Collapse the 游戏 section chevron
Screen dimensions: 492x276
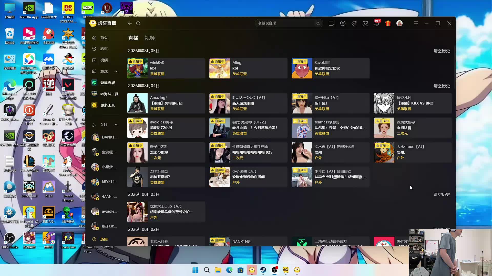pos(116,71)
